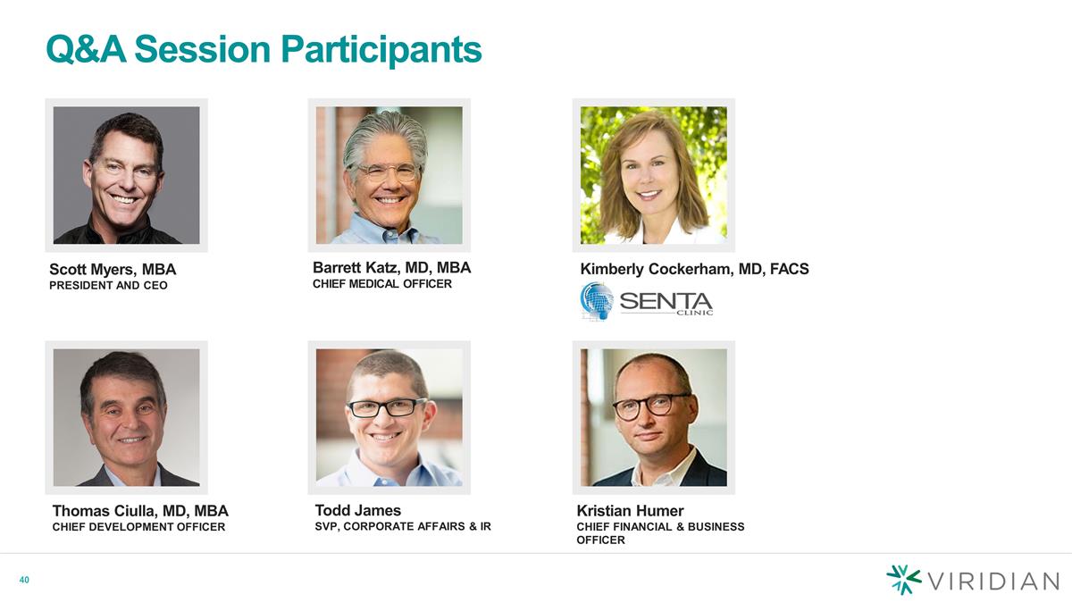
Task: Select Barrett Katz's headshot photo
Action: [x=389, y=175]
